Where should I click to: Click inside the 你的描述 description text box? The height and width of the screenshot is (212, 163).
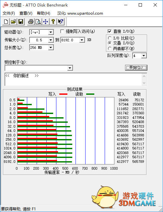pos(73,79)
